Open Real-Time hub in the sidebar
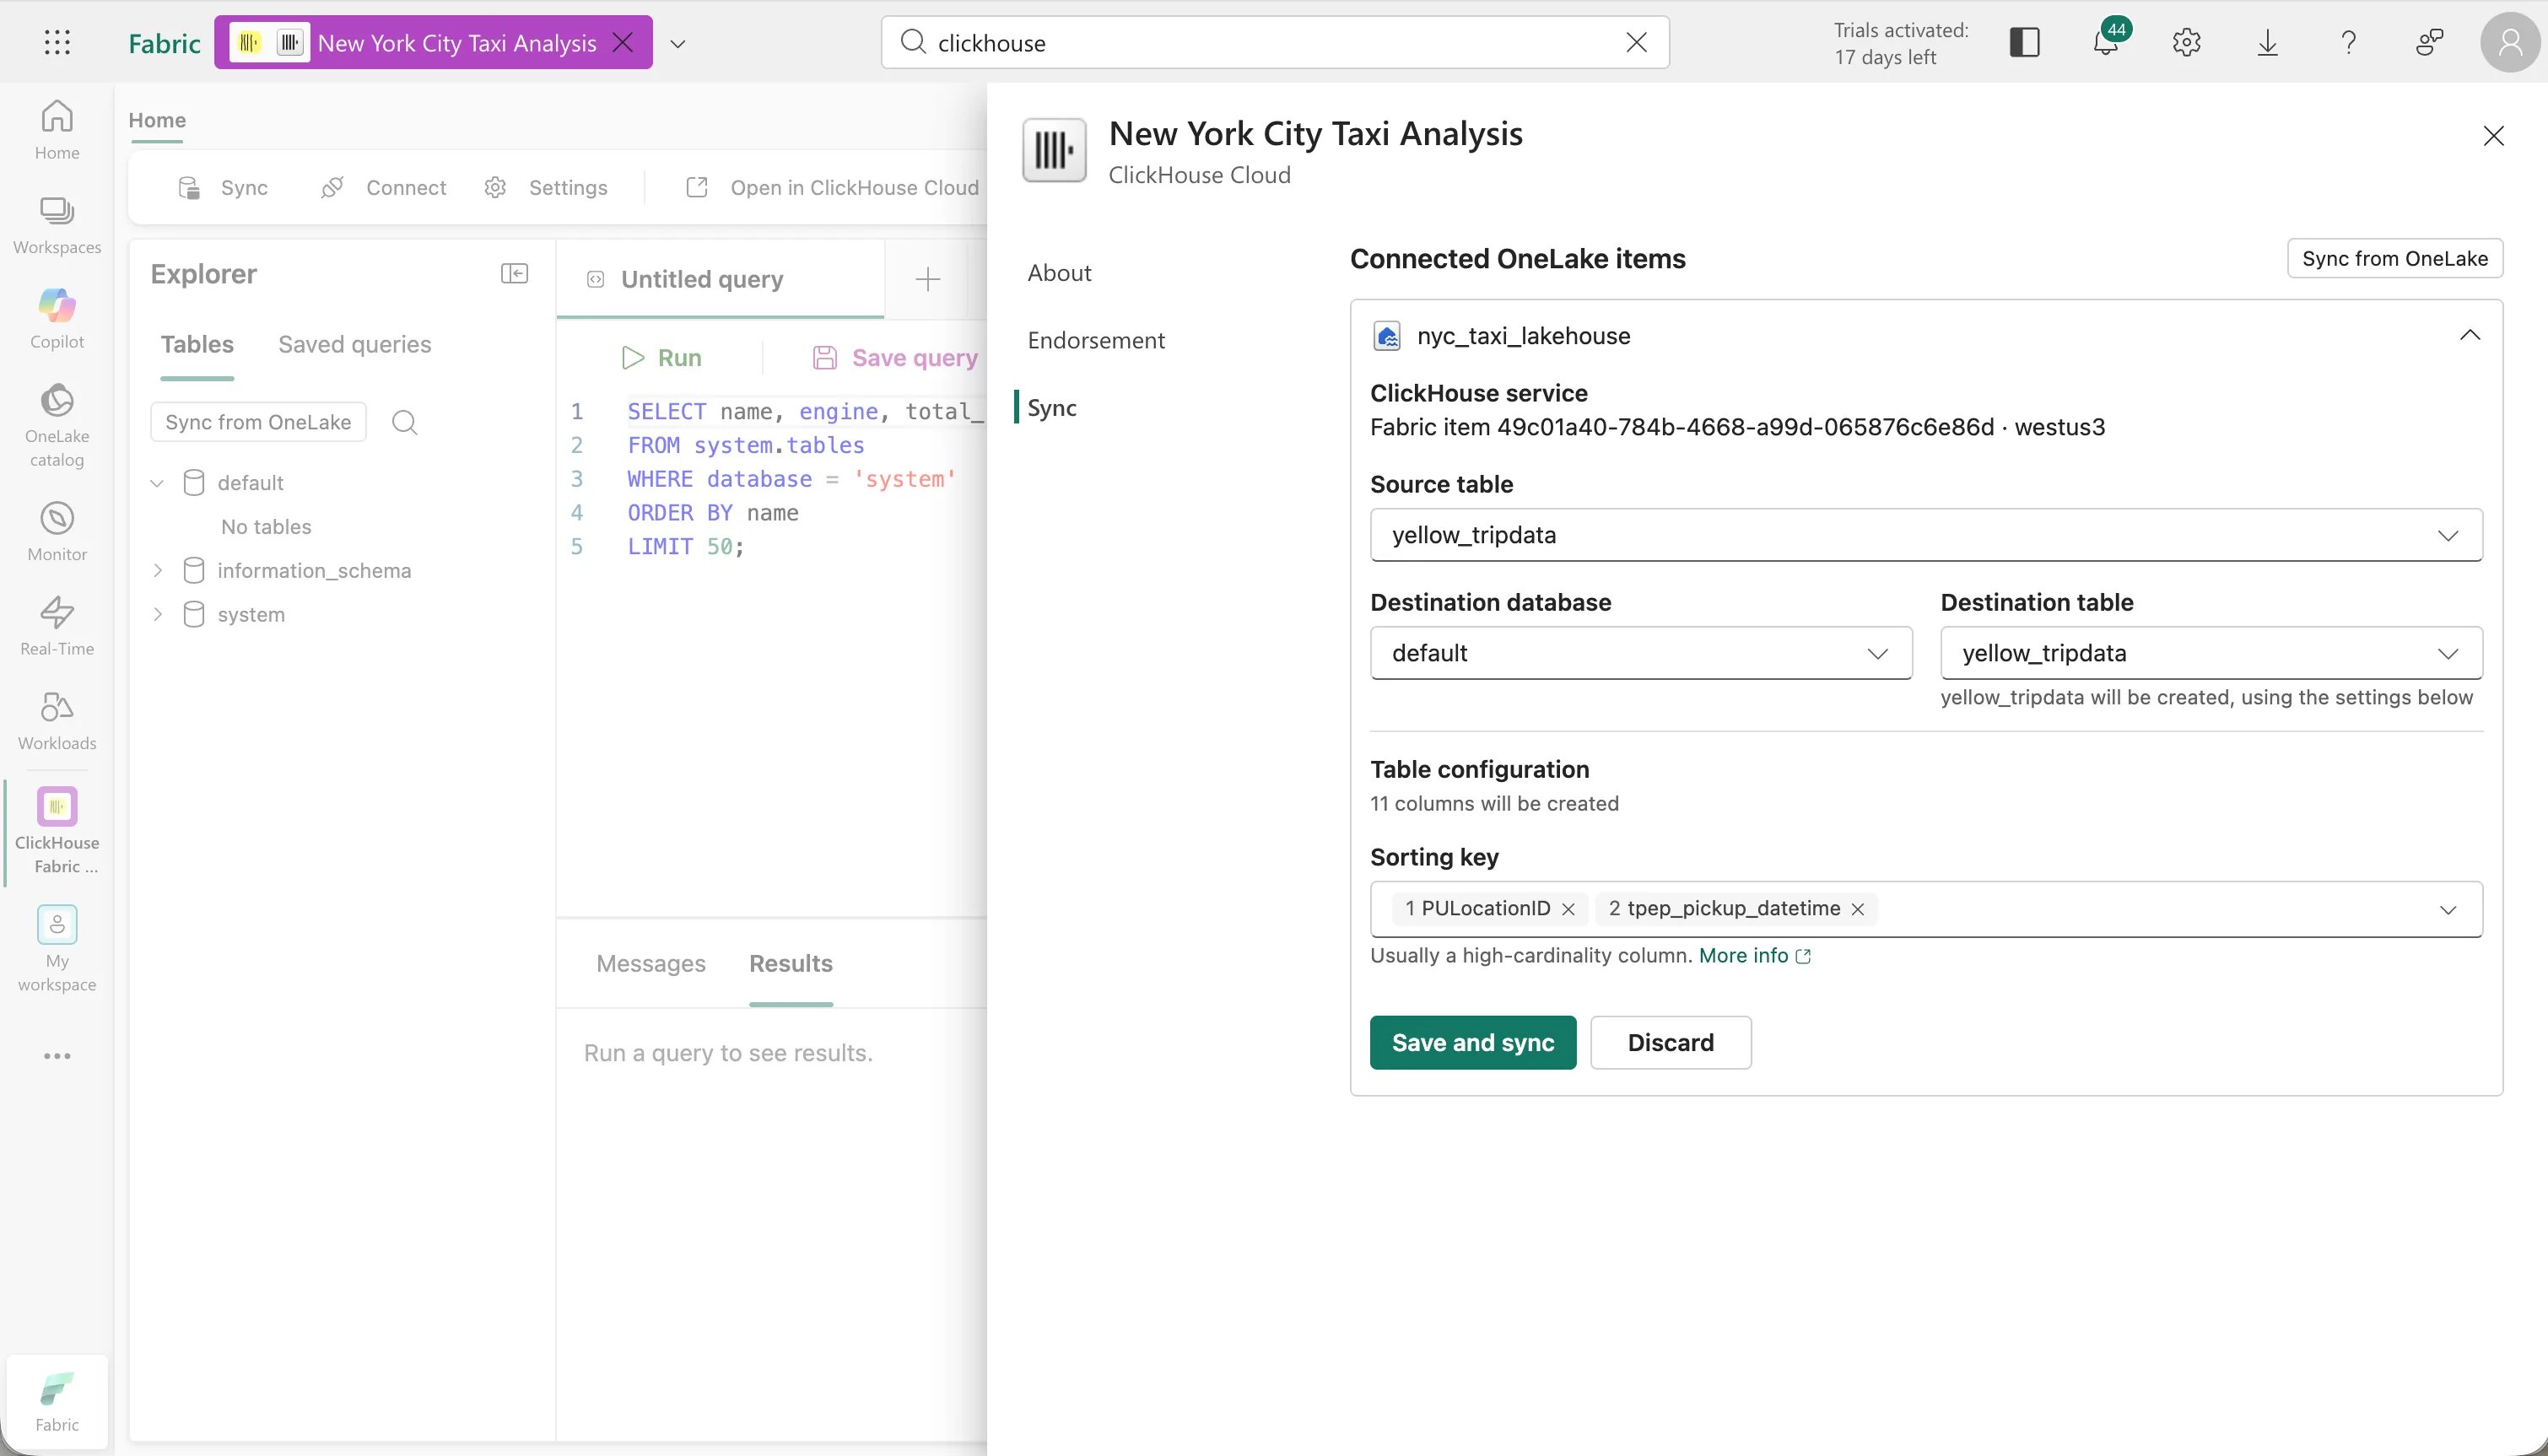The height and width of the screenshot is (1456, 2548). 57,626
